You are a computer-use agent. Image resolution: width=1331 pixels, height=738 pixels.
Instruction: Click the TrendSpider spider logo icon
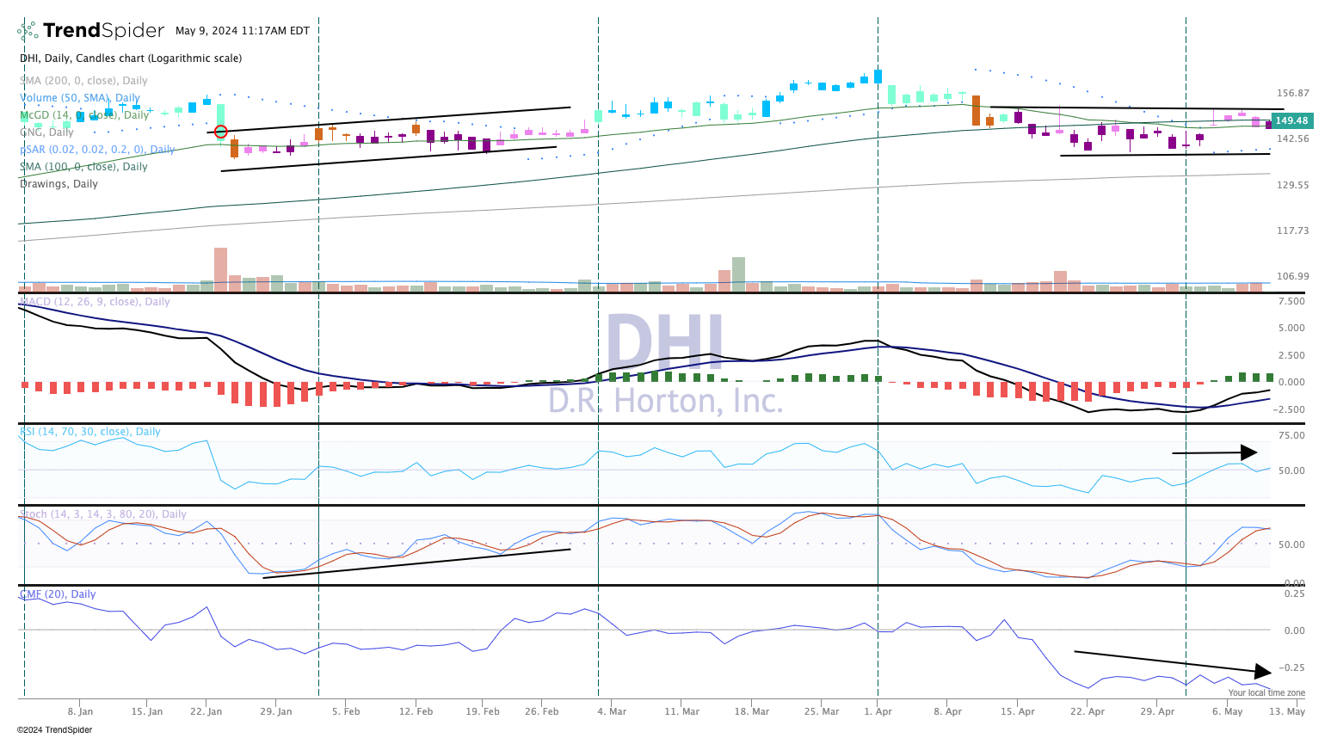[x=28, y=32]
